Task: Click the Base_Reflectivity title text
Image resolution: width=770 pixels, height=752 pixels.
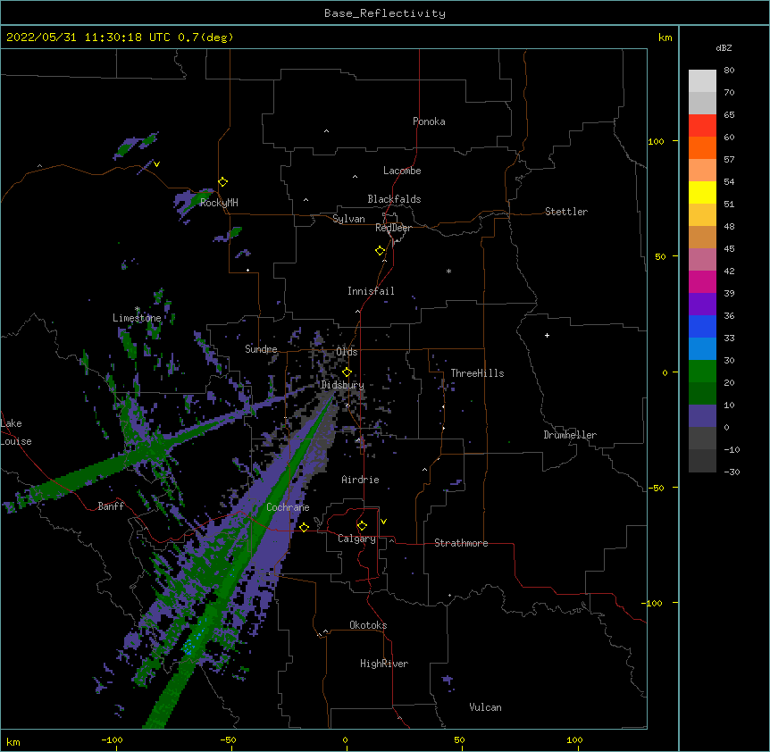Action: tap(385, 13)
